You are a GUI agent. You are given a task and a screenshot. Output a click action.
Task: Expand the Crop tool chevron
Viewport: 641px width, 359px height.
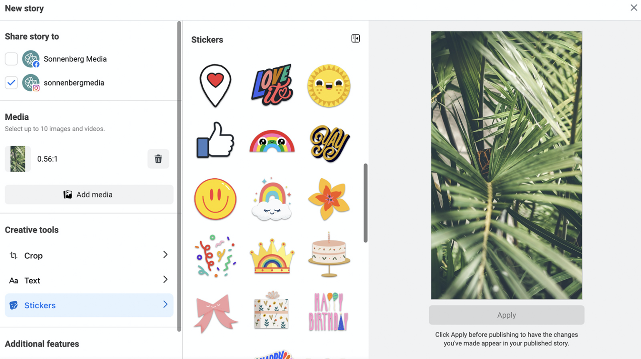[165, 255]
